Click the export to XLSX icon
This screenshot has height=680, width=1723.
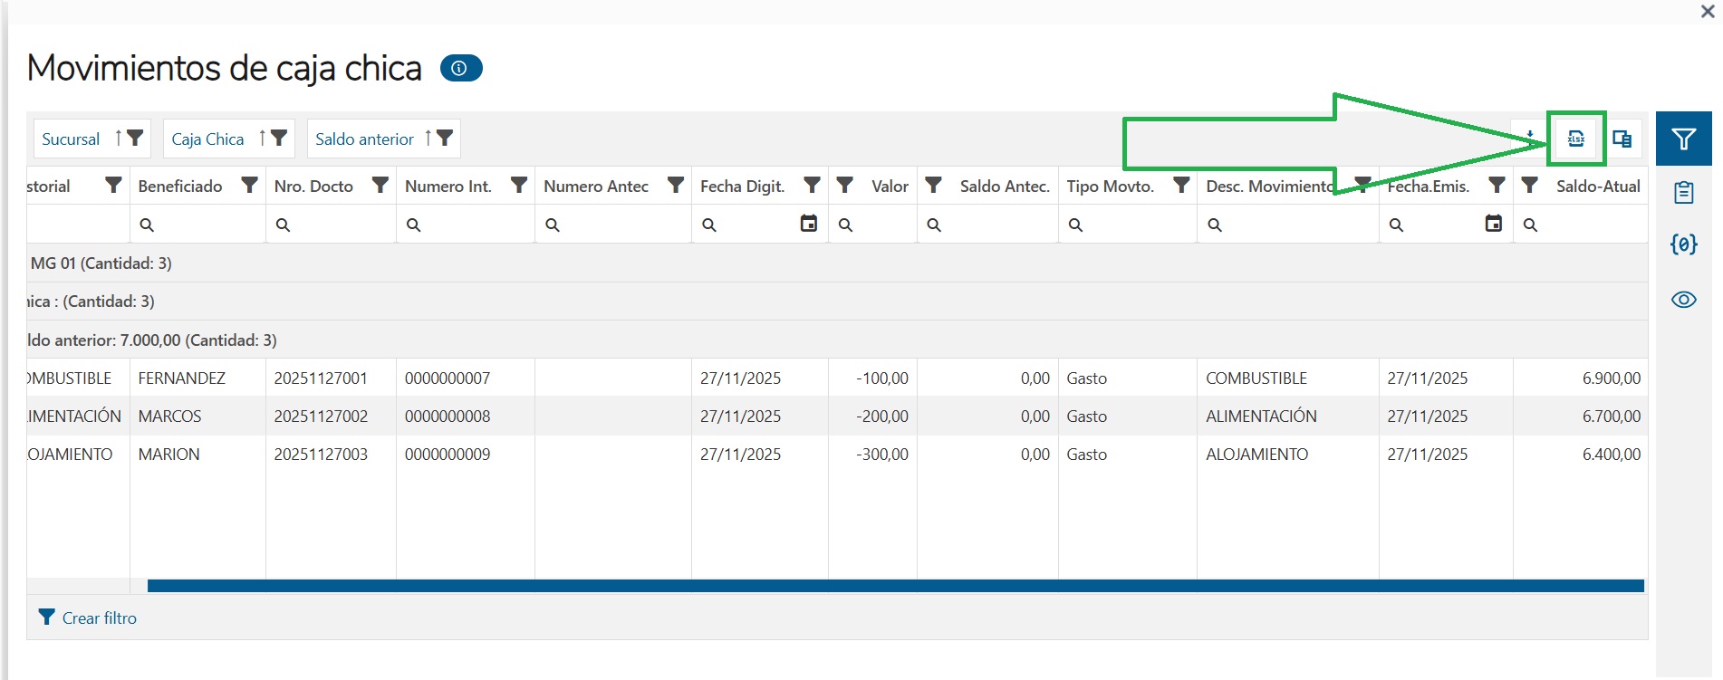click(1576, 139)
